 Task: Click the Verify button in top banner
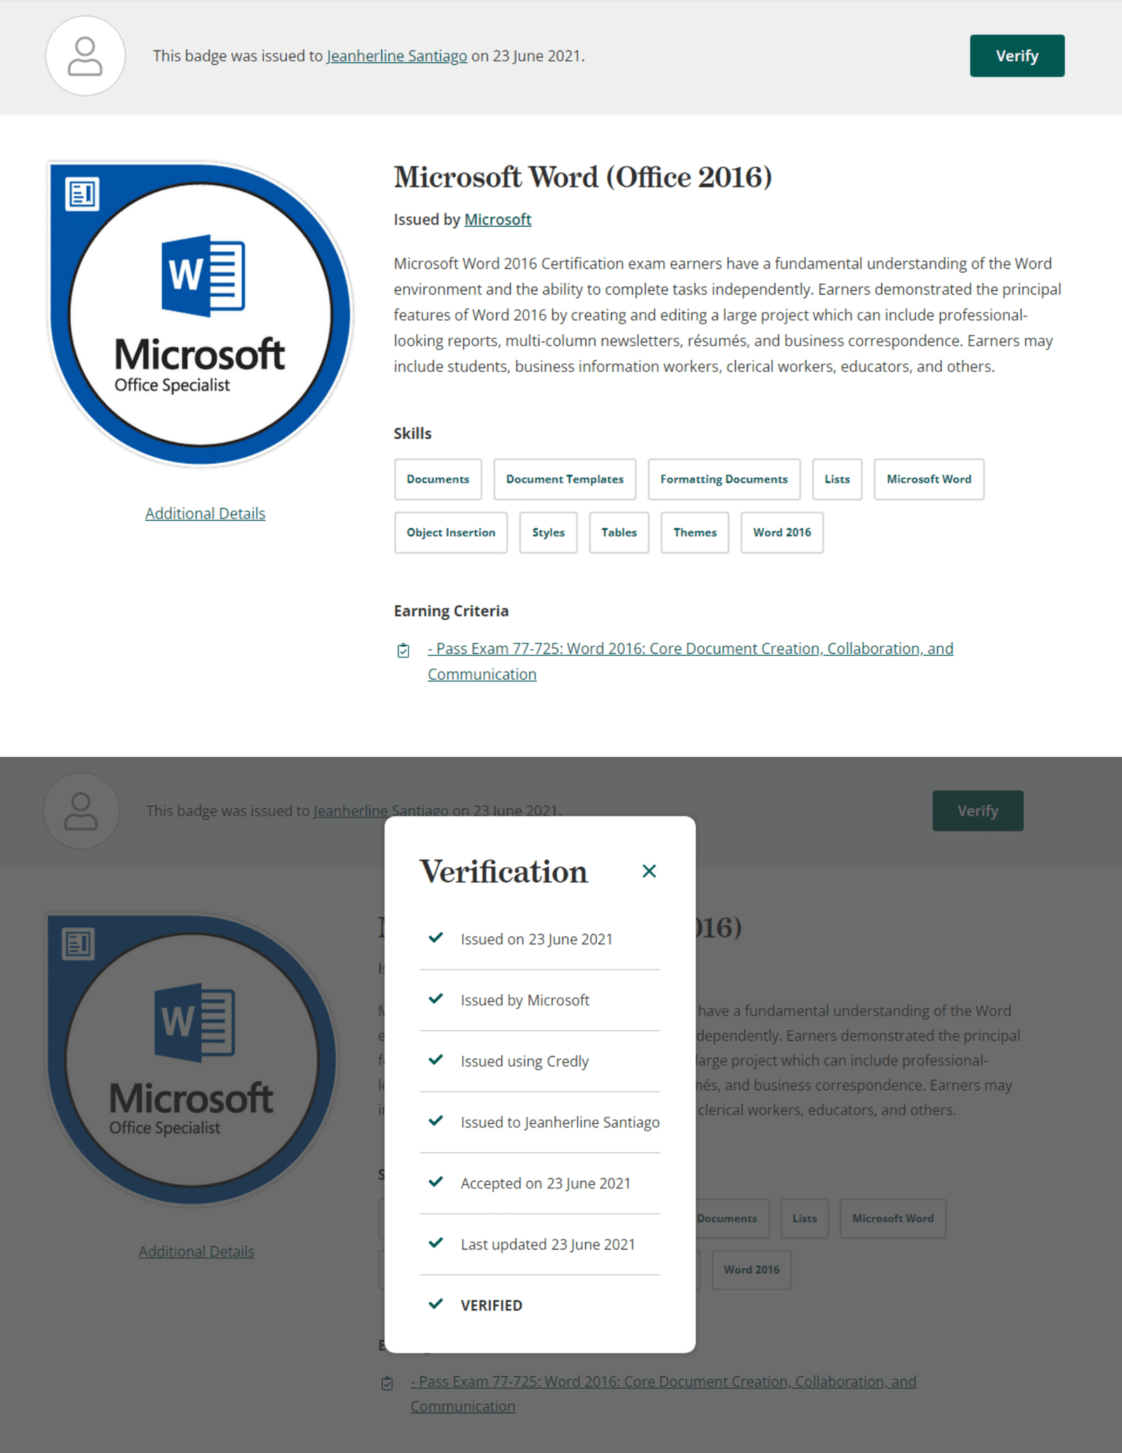(x=1016, y=55)
